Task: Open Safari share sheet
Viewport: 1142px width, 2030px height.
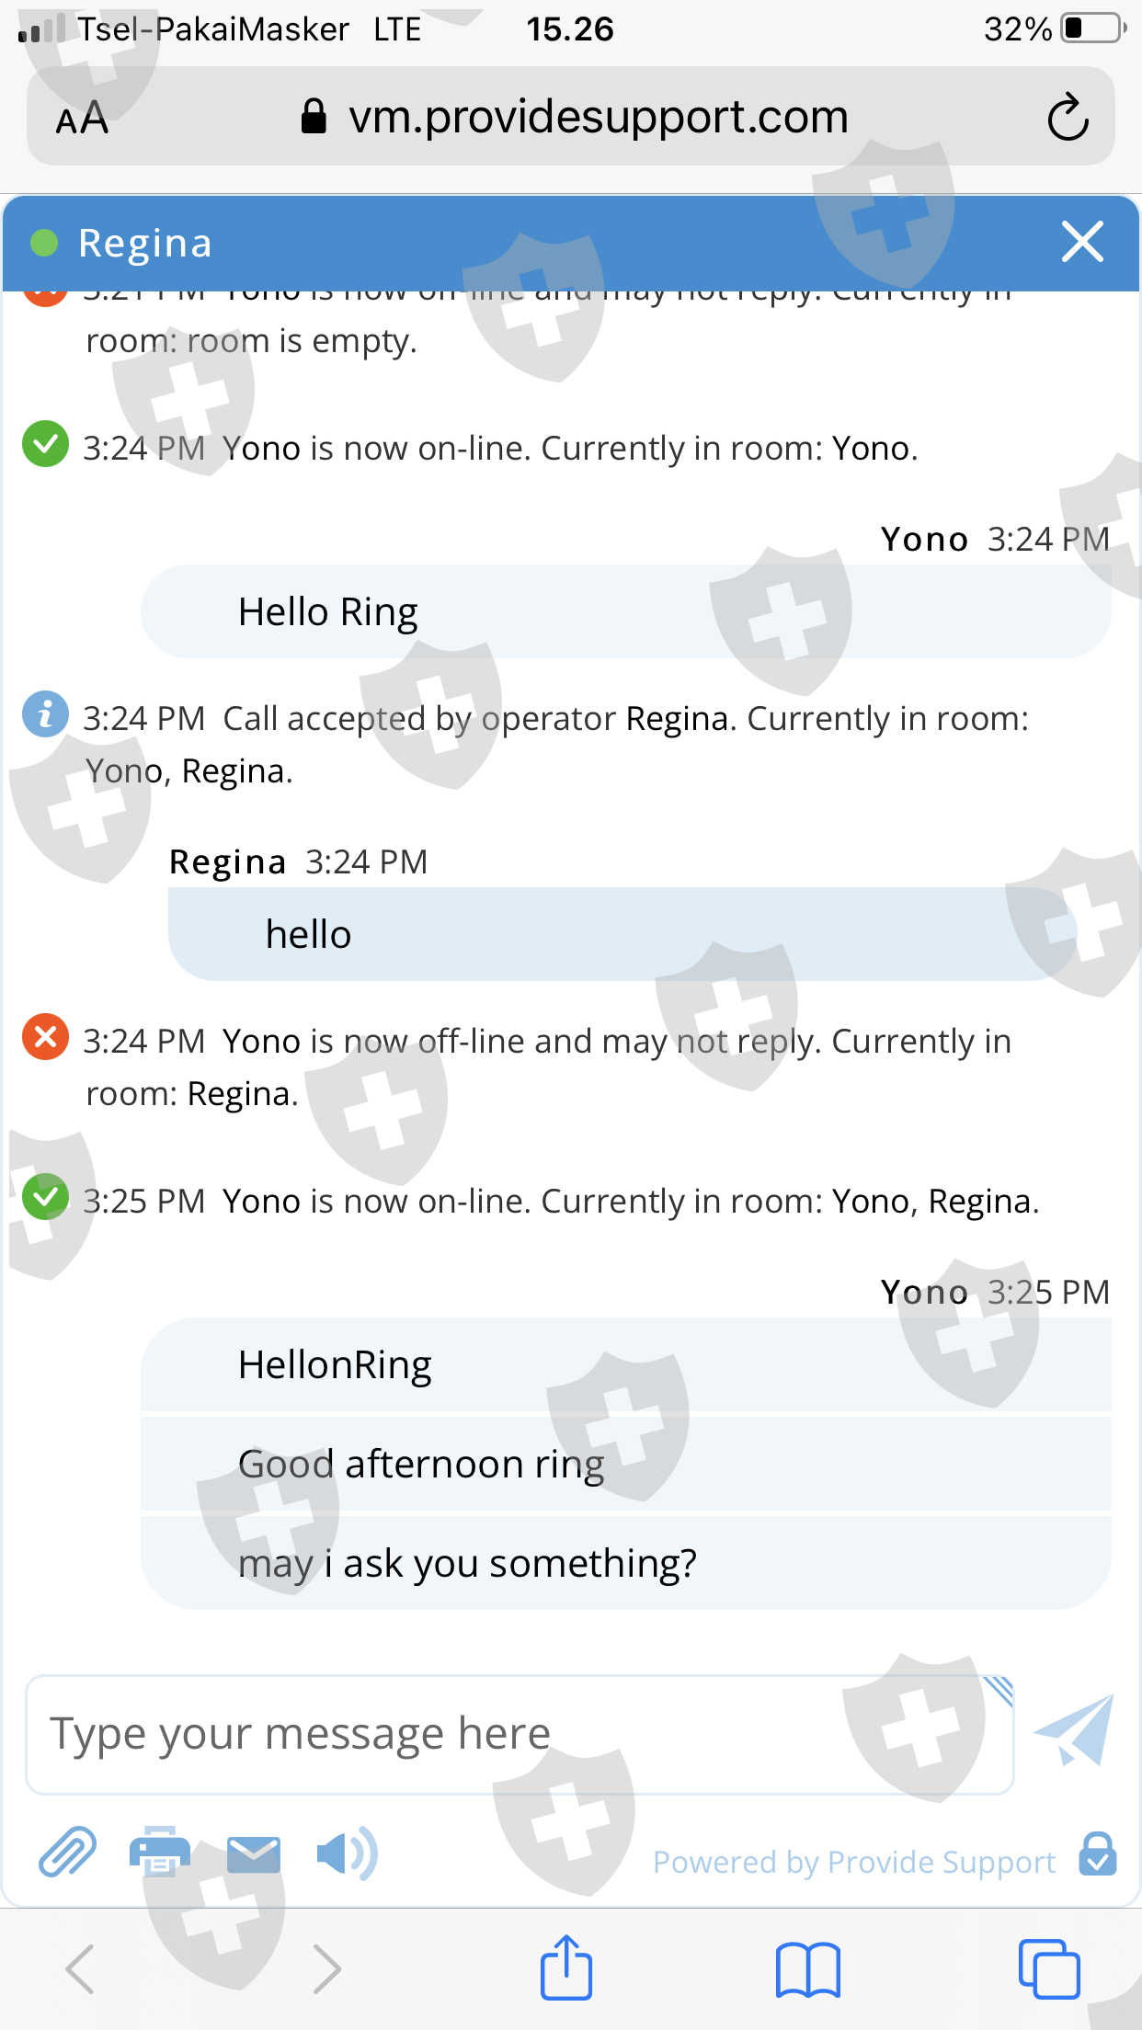Action: [565, 1967]
